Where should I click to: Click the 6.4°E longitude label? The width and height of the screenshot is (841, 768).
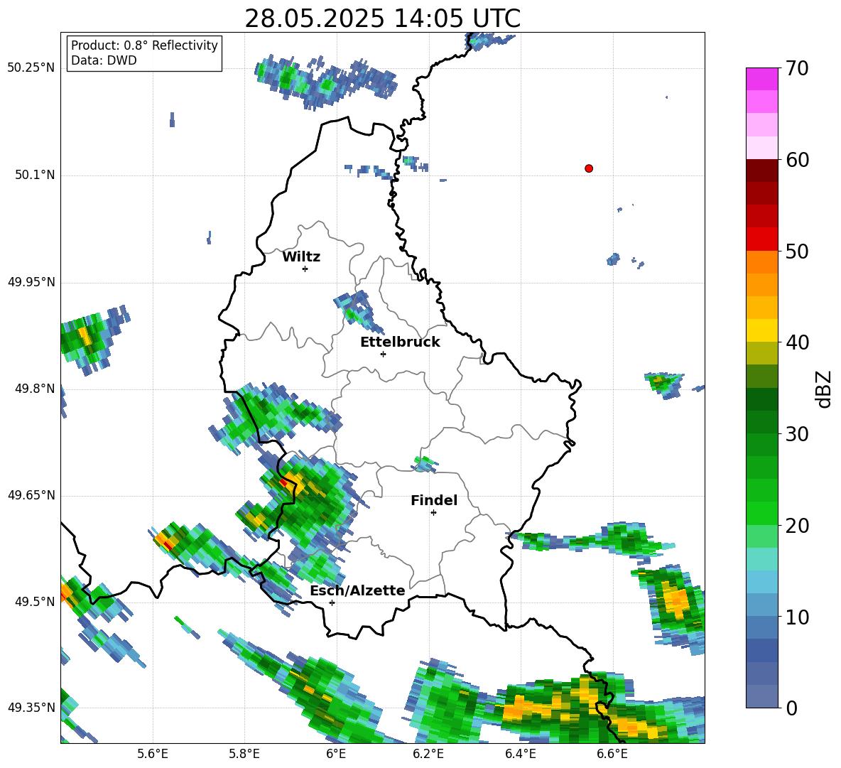(520, 755)
